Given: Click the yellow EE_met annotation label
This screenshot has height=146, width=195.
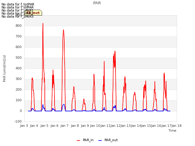Looking at the screenshot, I should [33, 13].
